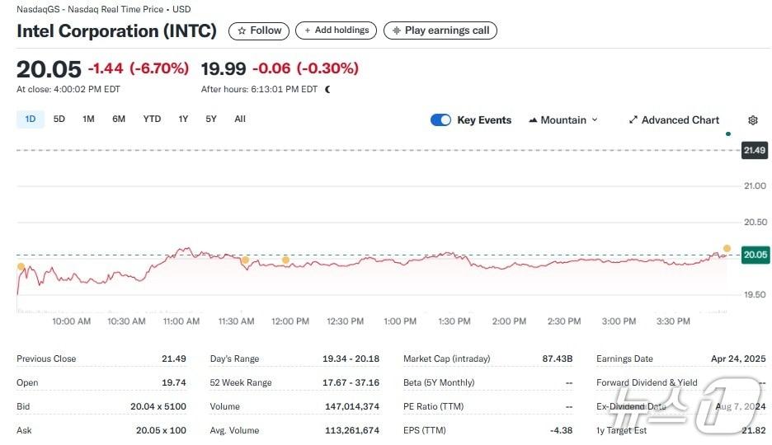Click the expand arrows icon for Advanced Chart
This screenshot has height=445, width=772.
[633, 120]
